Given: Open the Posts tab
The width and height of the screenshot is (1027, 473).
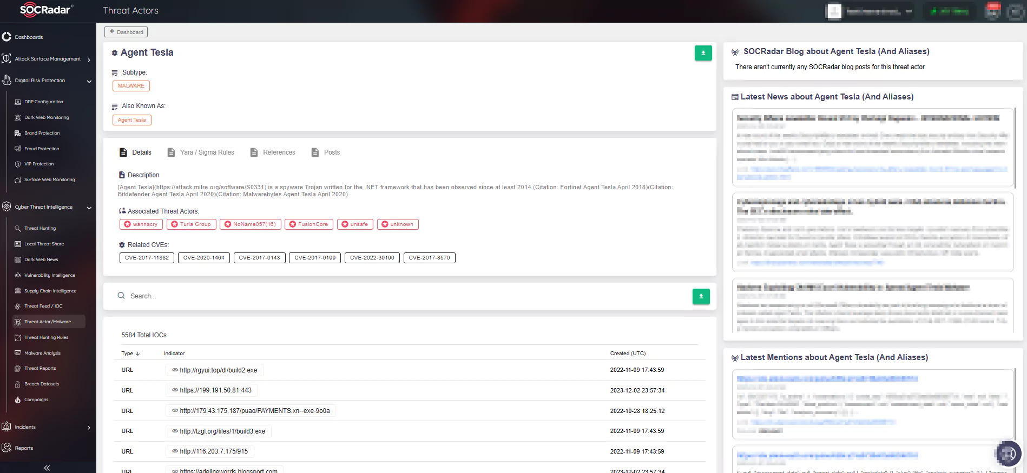Looking at the screenshot, I should click(x=326, y=152).
